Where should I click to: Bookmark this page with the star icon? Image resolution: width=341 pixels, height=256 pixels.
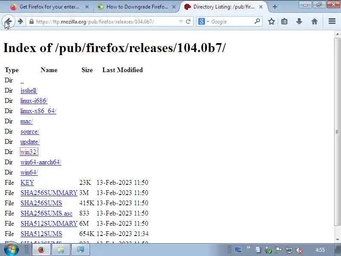coord(271,21)
